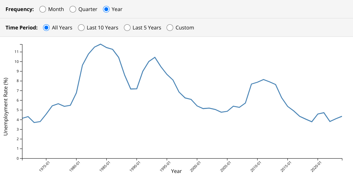Select the Year frequency radio button
The width and height of the screenshot is (353, 184).
(x=106, y=9)
